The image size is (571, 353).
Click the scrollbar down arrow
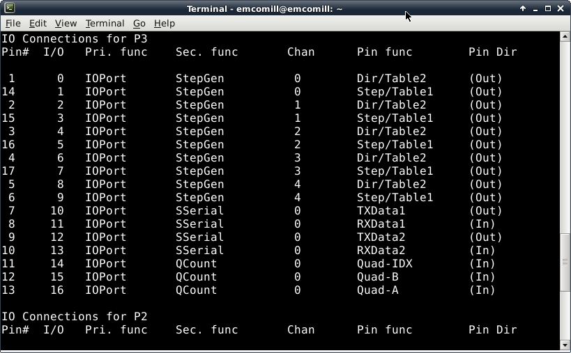click(565, 345)
